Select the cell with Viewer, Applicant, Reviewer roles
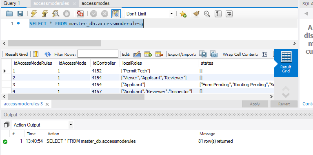This screenshot has width=313, height=155. pyautogui.click(x=159, y=78)
